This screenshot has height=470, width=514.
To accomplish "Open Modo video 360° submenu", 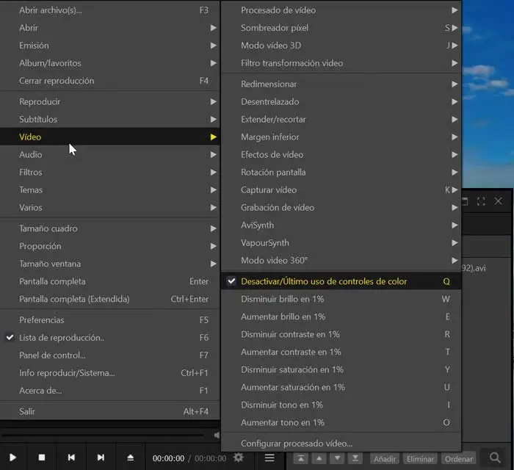I will pos(341,261).
